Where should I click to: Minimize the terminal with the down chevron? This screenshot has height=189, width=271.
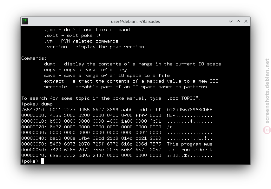[x=231, y=21]
